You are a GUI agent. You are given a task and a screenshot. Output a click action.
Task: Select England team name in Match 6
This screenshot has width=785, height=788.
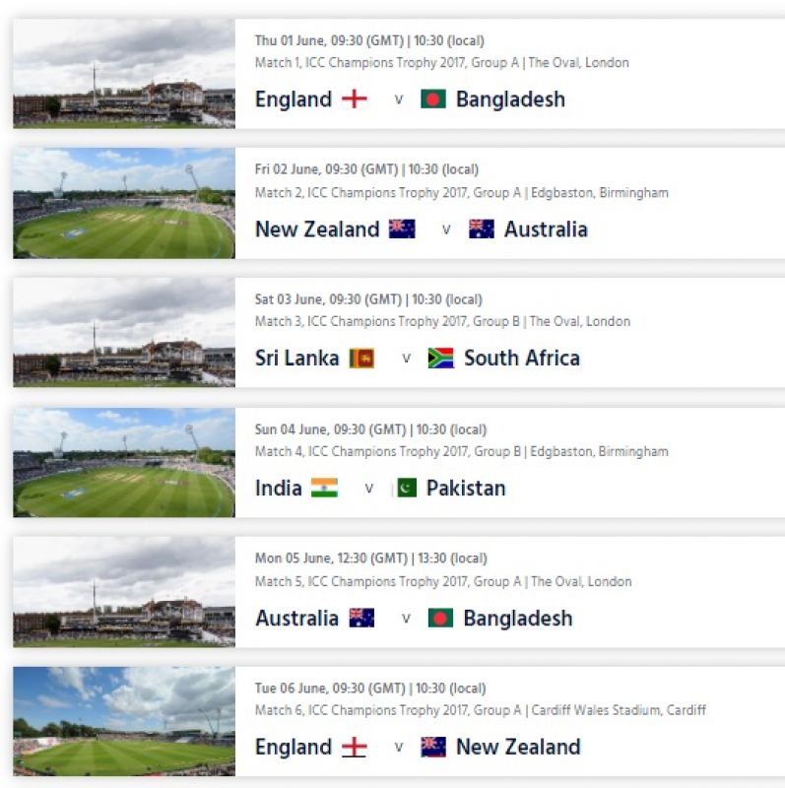click(294, 747)
